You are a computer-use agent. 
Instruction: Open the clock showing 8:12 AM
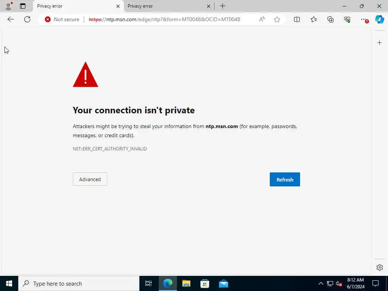click(x=355, y=283)
